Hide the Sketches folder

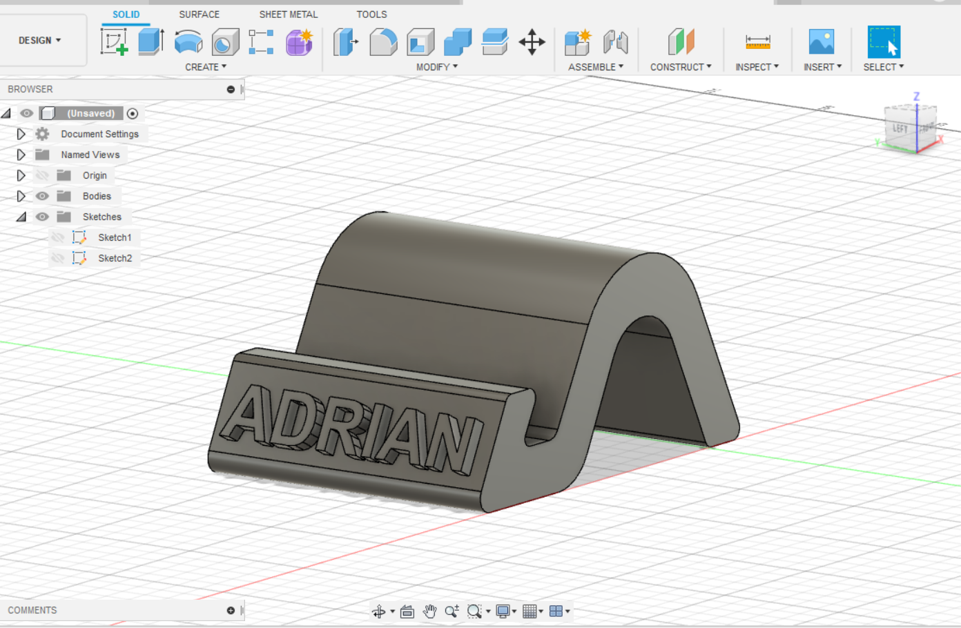pyautogui.click(x=42, y=217)
